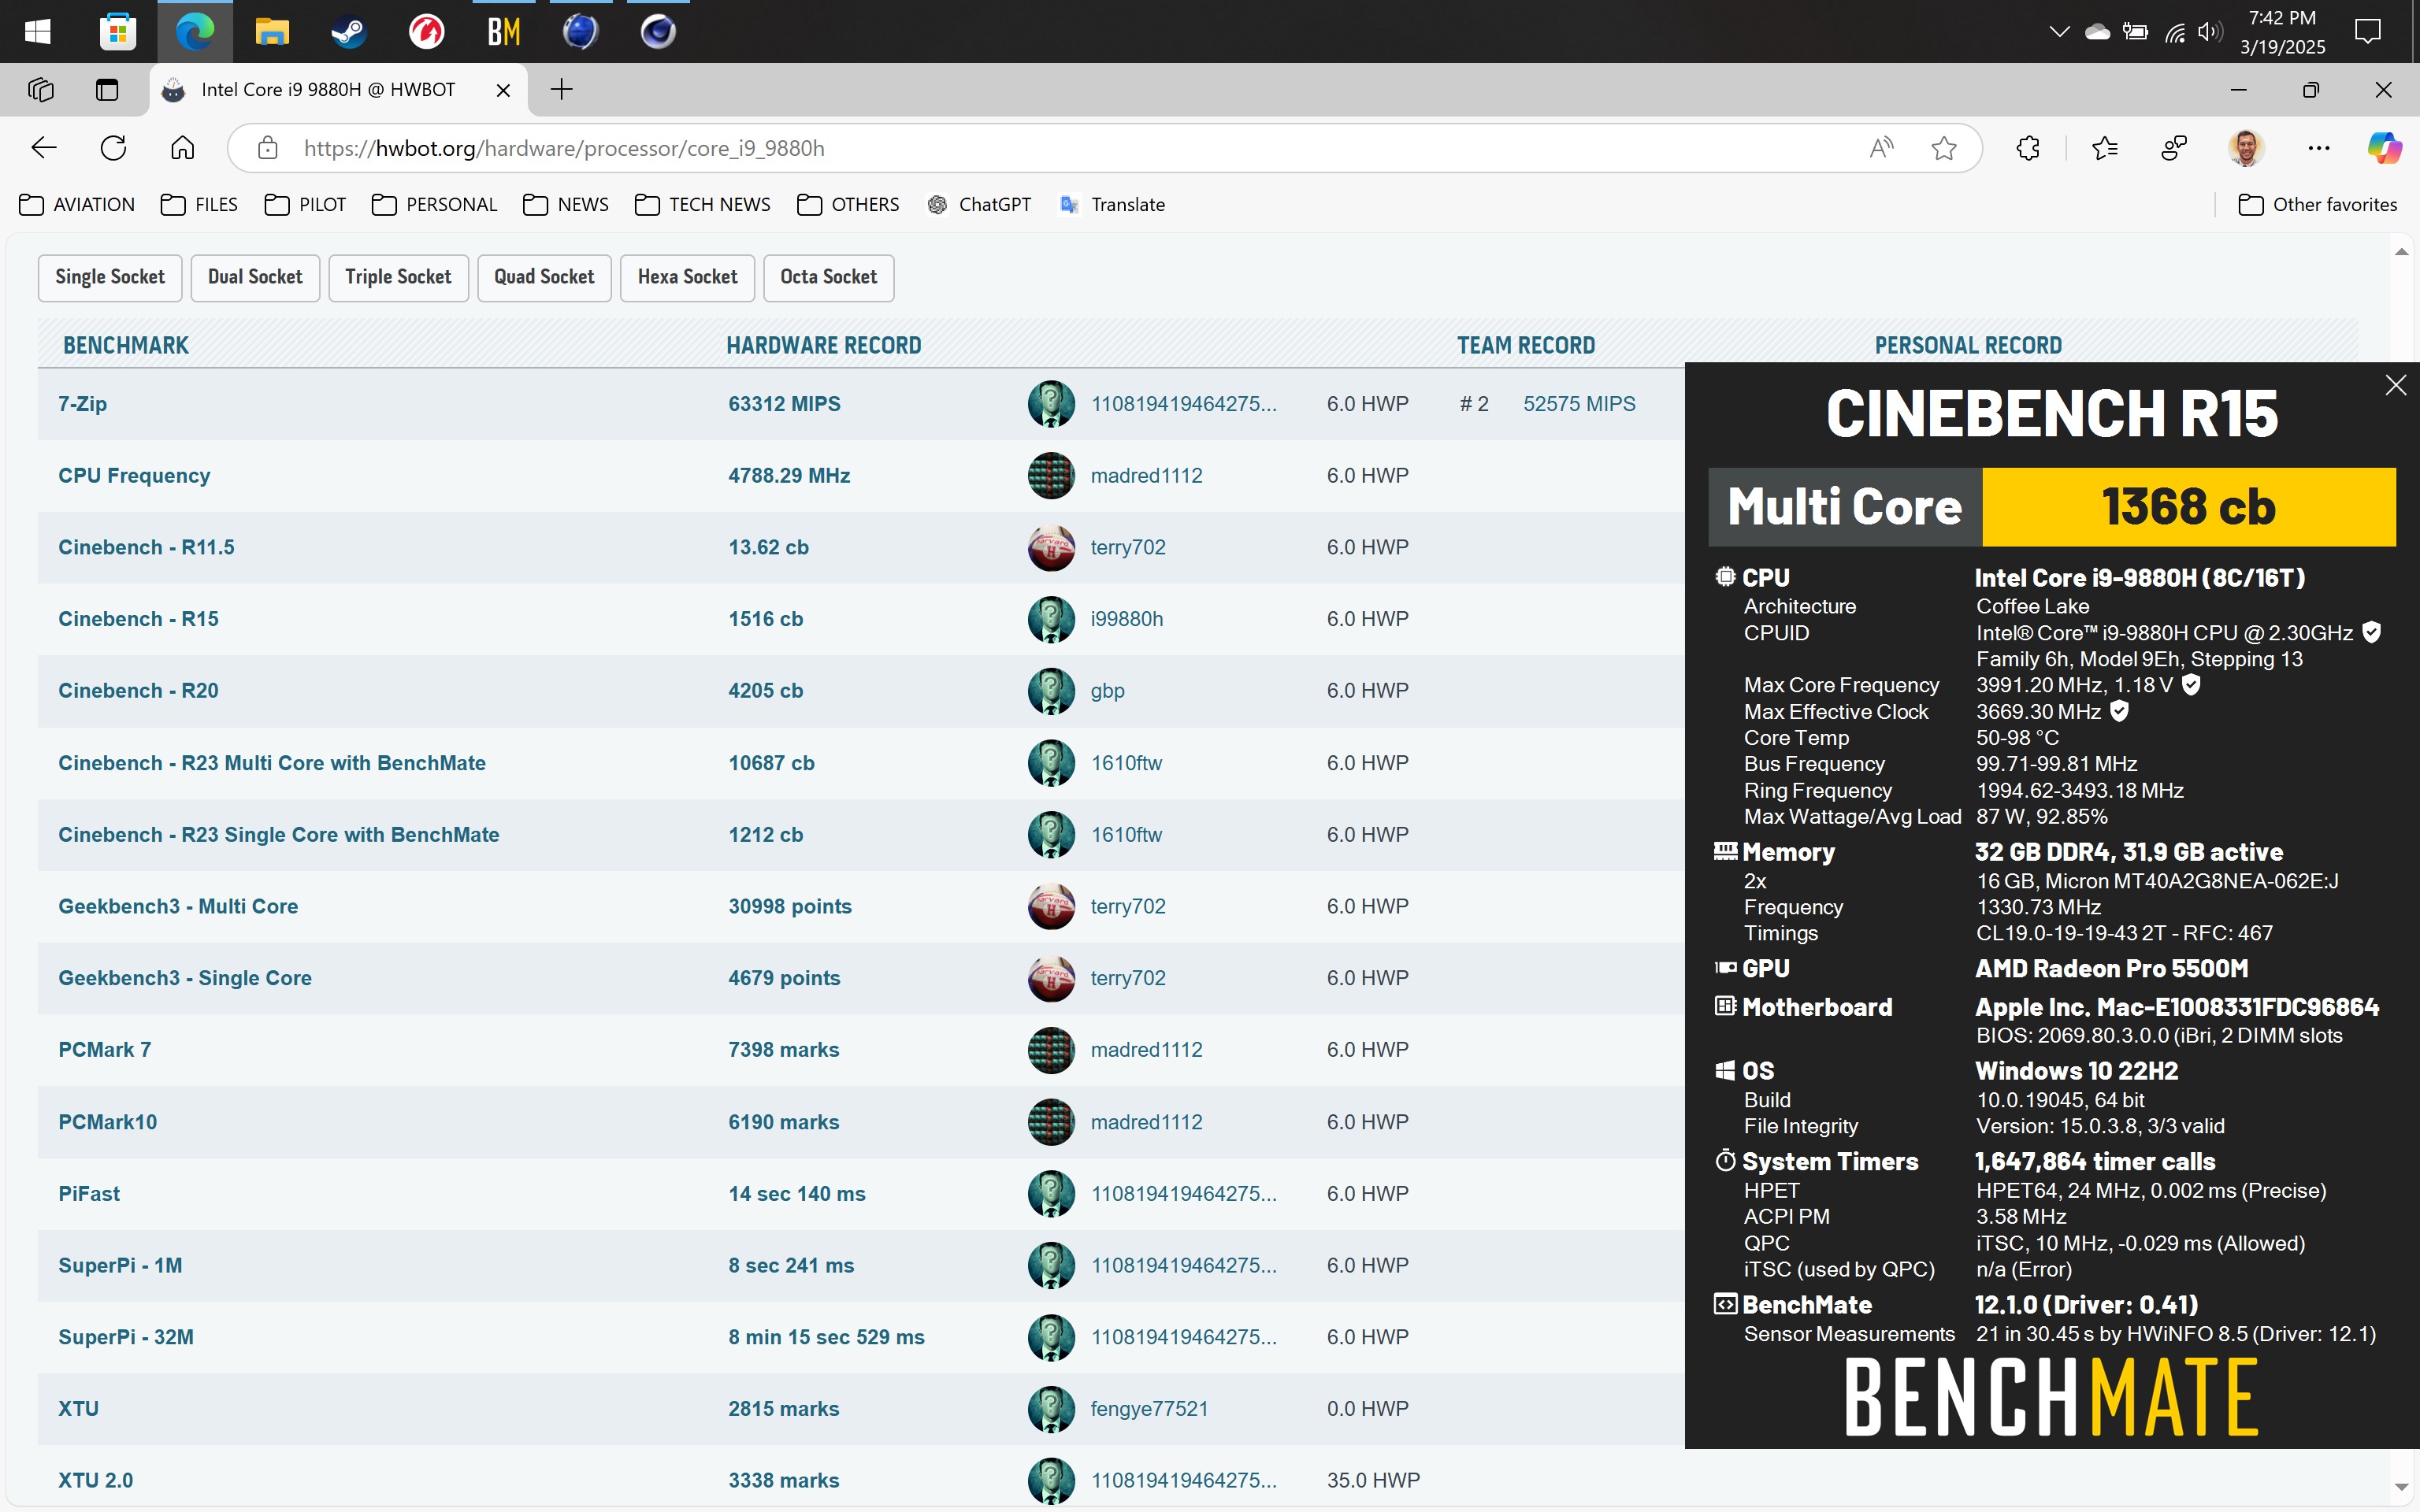Open File Explorer from the taskbar

click(272, 31)
